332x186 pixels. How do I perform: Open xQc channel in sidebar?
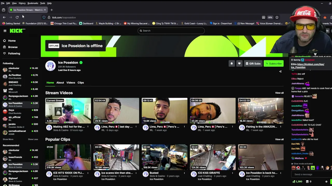[x=20, y=90]
